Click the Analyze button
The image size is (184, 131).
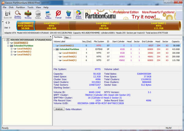[x=59, y=109]
